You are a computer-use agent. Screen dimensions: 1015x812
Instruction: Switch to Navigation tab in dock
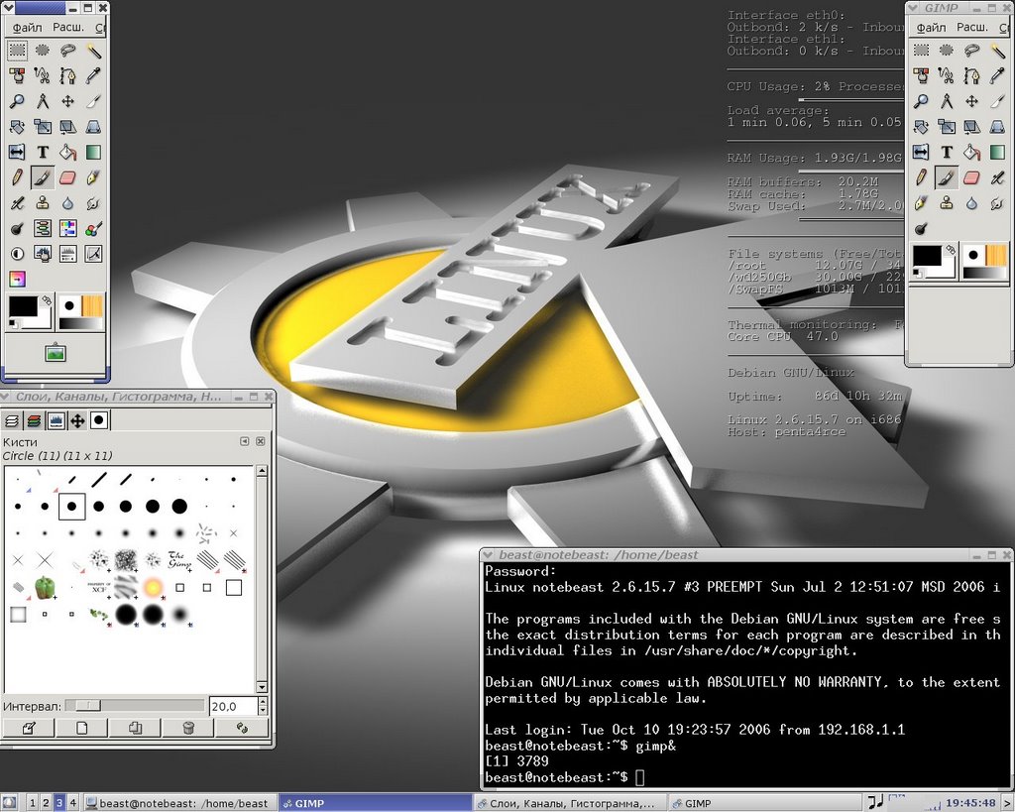click(x=77, y=421)
